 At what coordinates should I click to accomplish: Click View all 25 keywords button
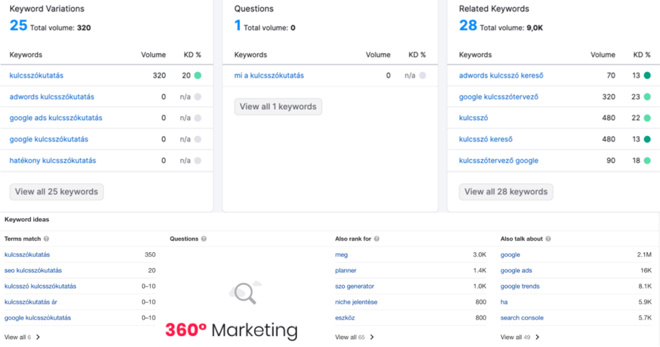coord(57,192)
